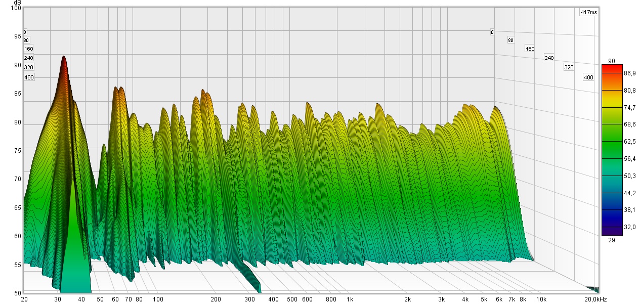The height and width of the screenshot is (304, 640).
Task: Click the 400 time marker on right wall
Action: 588,77
